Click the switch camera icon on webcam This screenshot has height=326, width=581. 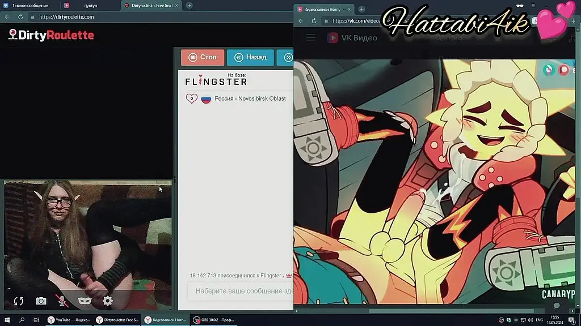[18, 301]
